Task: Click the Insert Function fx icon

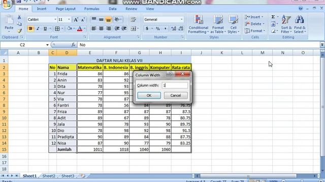Action: coord(73,45)
